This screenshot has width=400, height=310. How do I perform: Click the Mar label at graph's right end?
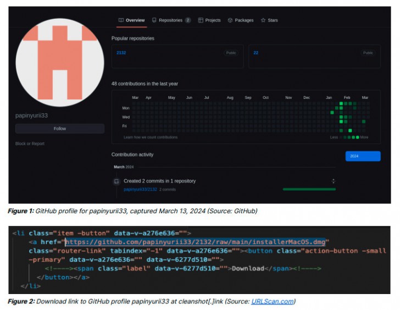coord(365,97)
